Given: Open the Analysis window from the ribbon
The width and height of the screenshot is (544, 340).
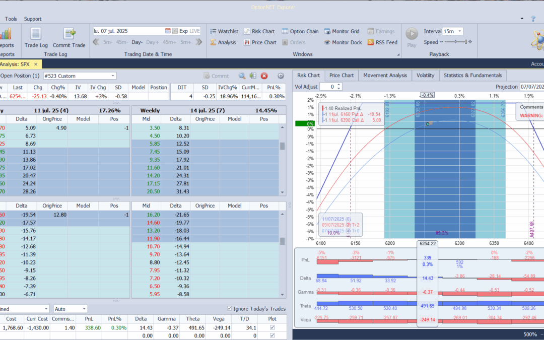Looking at the screenshot, I should pos(223,42).
